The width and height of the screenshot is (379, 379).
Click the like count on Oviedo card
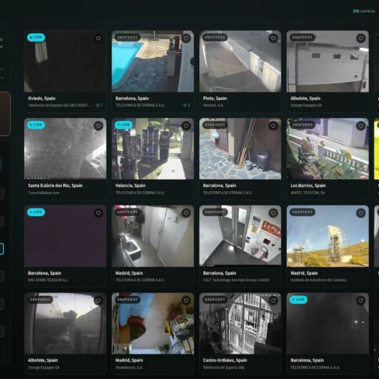(99, 105)
